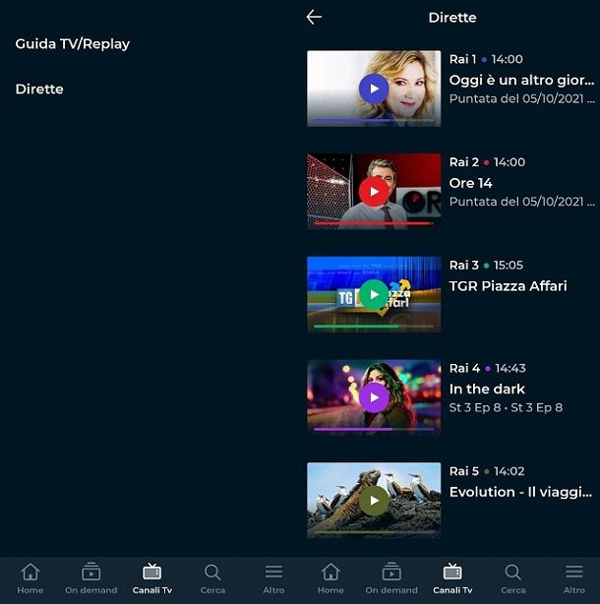Image resolution: width=600 pixels, height=604 pixels.
Task: Start TGR Piazza Affari green play button
Action: point(374,294)
